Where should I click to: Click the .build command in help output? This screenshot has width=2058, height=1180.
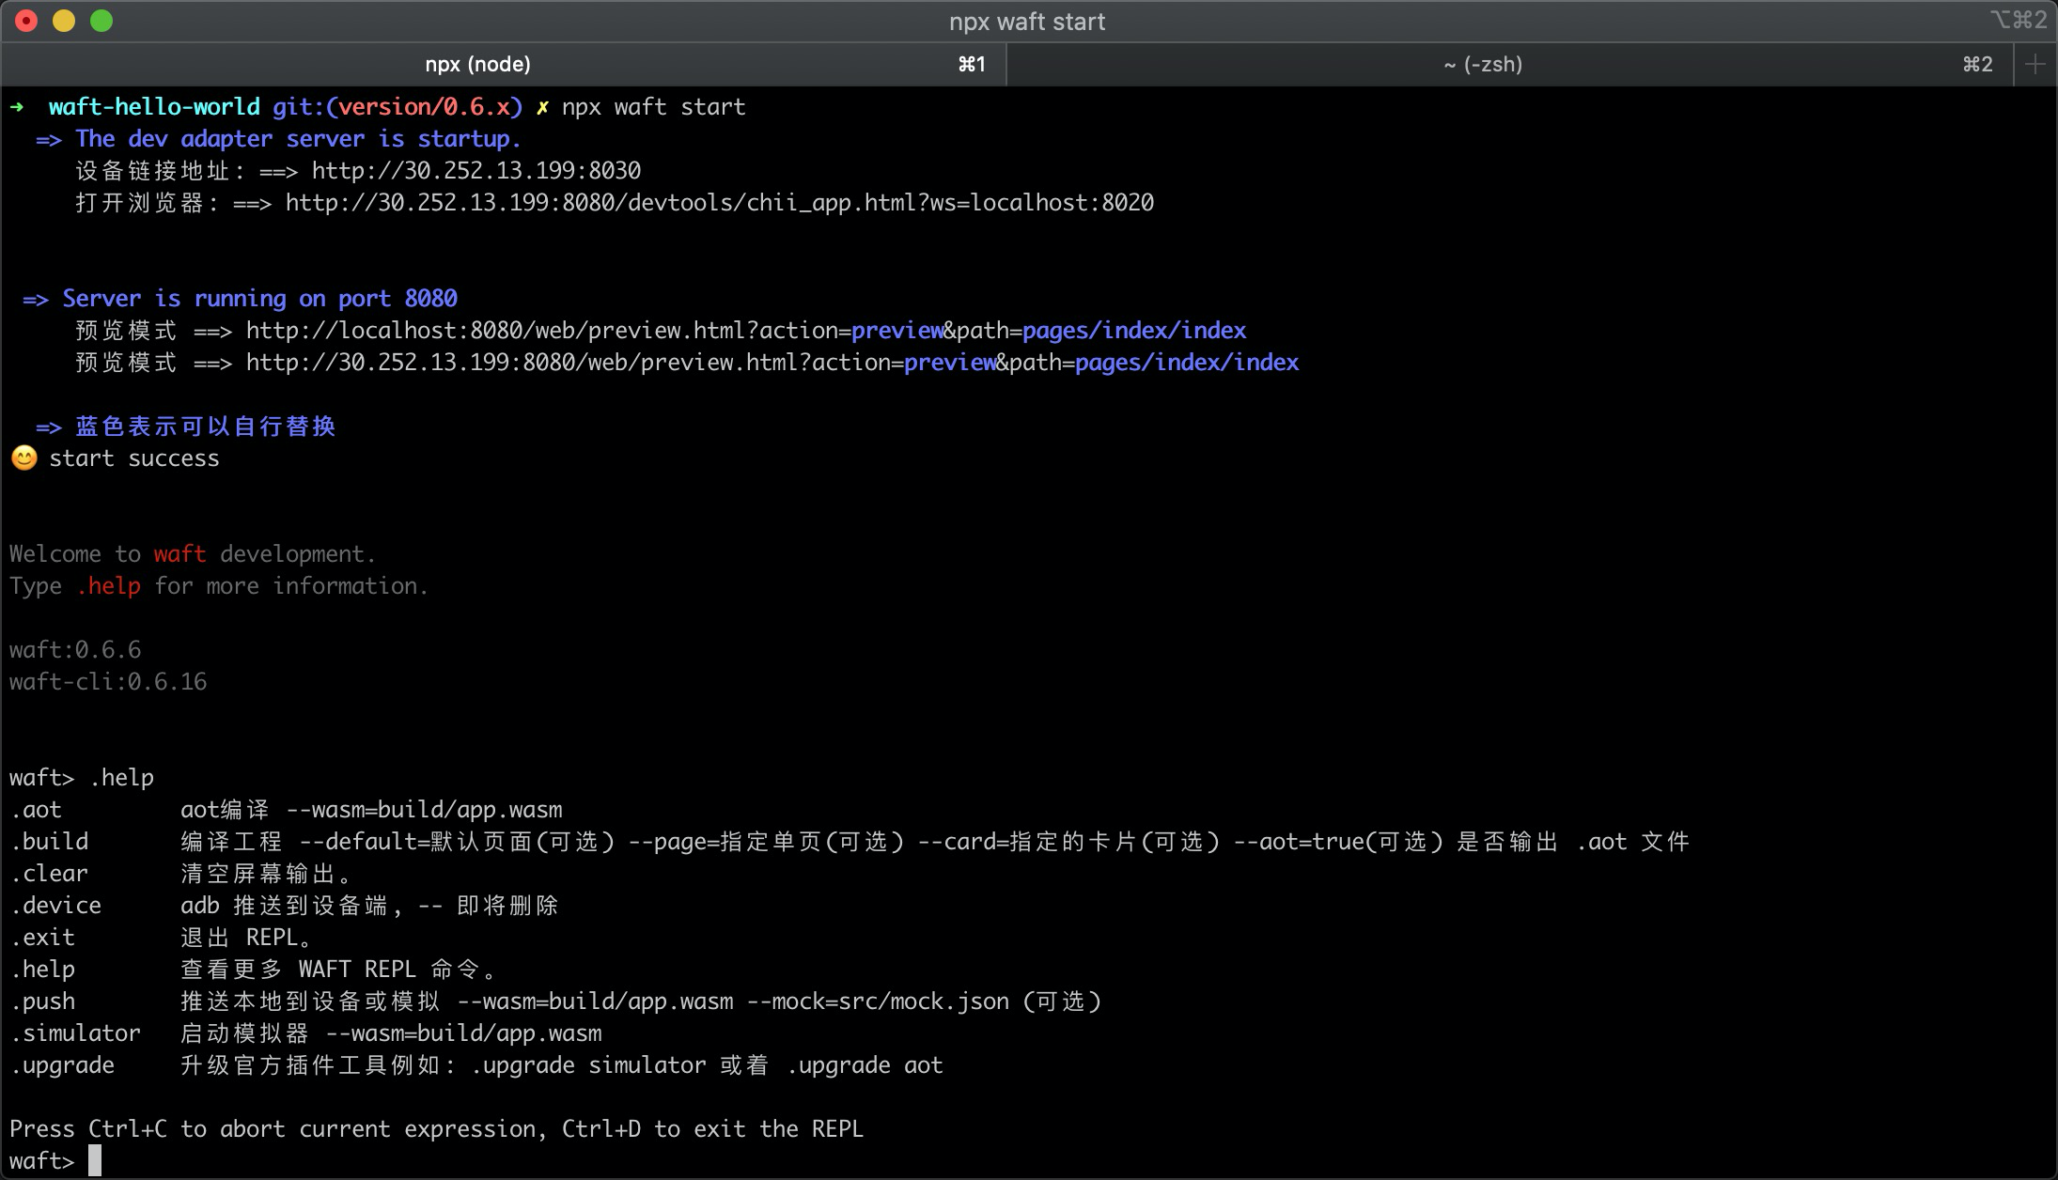point(49,842)
